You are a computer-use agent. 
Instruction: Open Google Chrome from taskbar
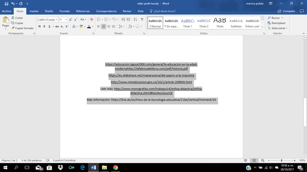[x=115, y=168]
